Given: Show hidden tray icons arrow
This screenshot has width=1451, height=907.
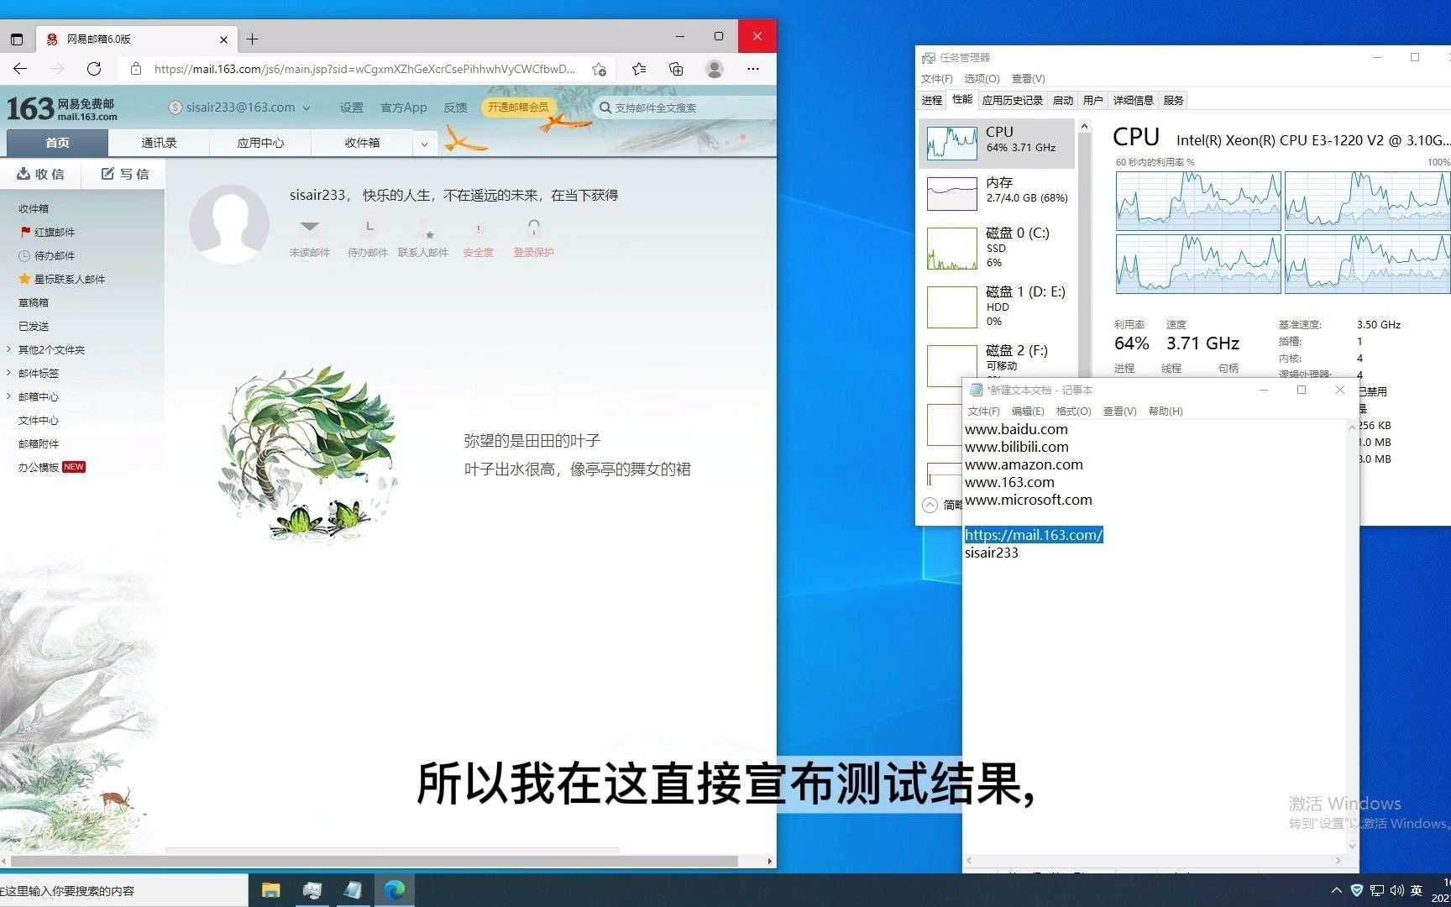Looking at the screenshot, I should pyautogui.click(x=1336, y=890).
